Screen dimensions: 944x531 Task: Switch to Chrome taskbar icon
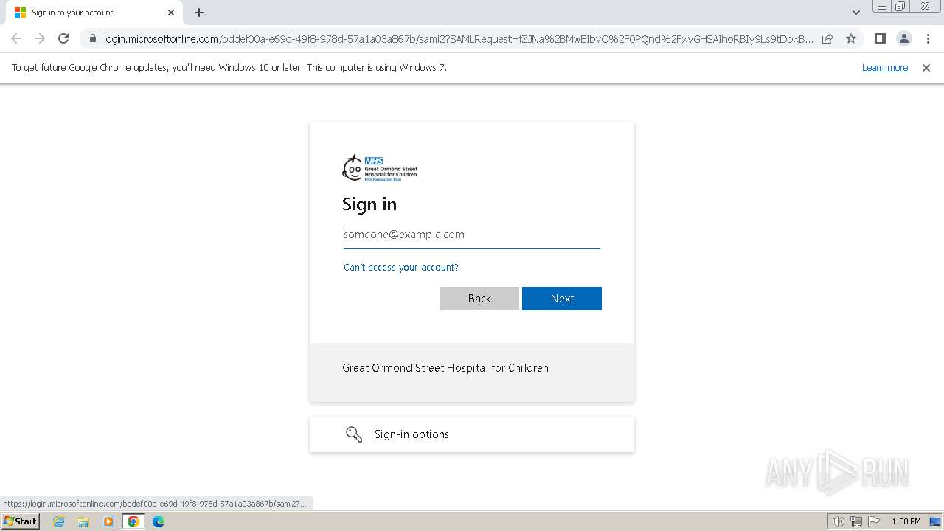133,521
